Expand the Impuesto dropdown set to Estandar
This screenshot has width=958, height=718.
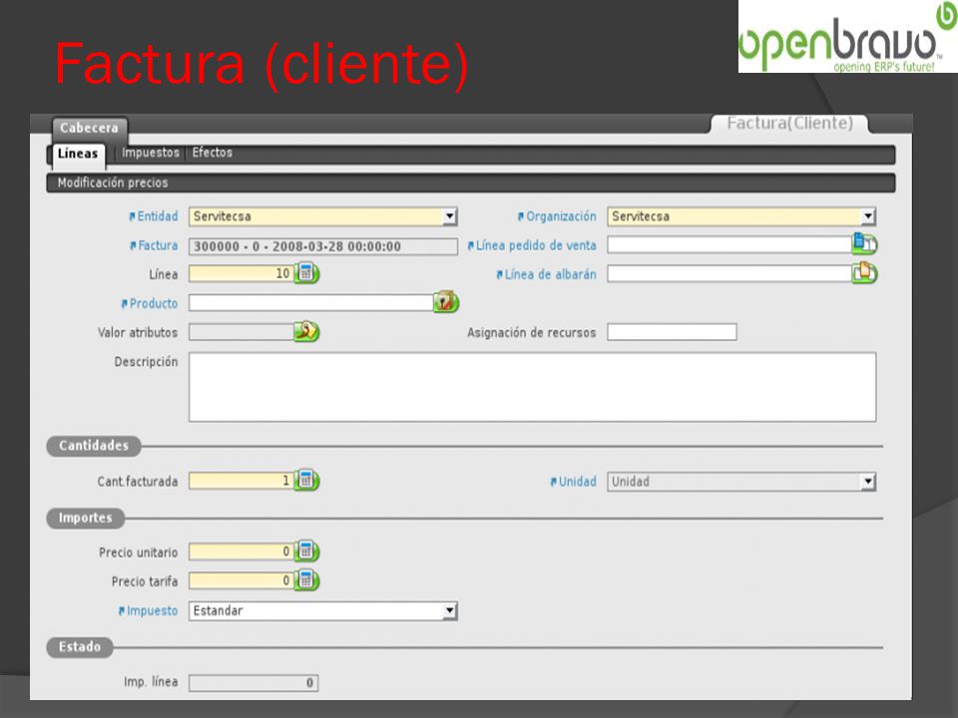pyautogui.click(x=450, y=610)
